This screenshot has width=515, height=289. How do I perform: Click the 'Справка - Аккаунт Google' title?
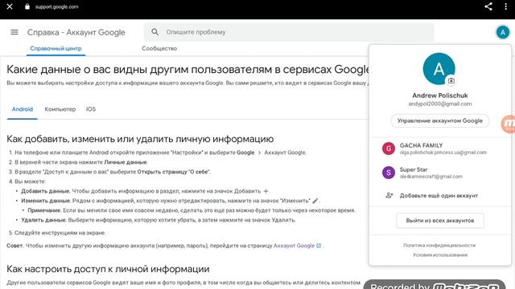76,32
